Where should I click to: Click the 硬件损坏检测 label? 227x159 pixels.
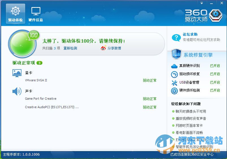pyautogui.click(x=189, y=90)
